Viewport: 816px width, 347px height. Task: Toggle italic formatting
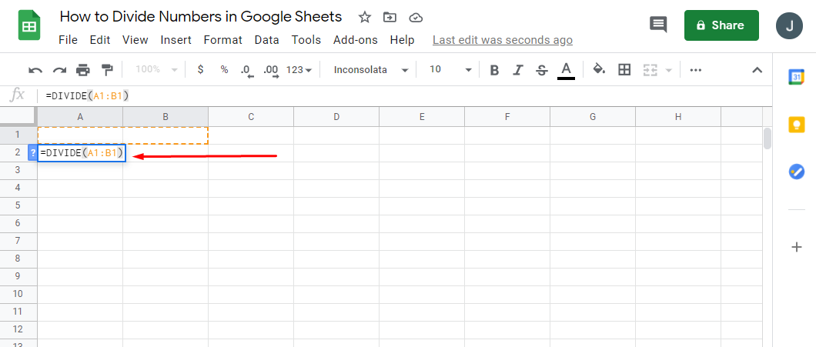point(518,70)
